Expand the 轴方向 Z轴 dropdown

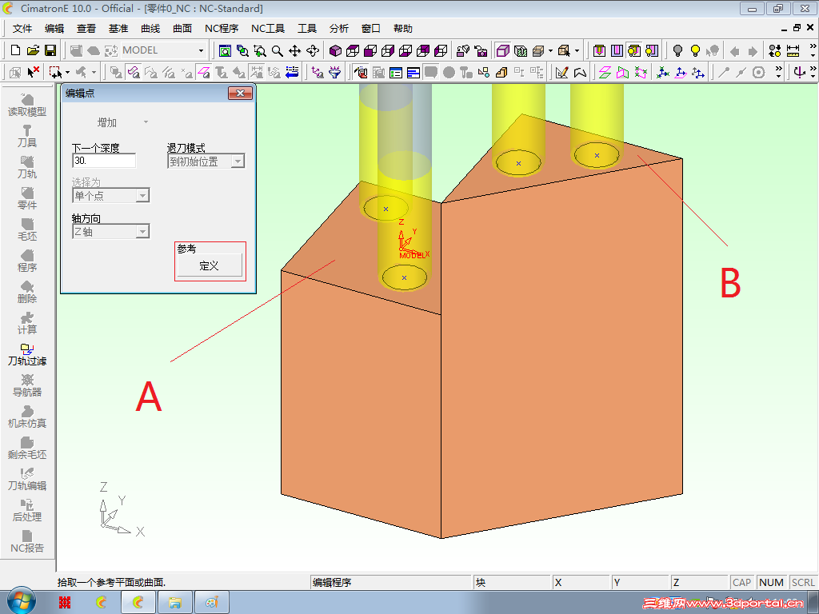tap(142, 231)
